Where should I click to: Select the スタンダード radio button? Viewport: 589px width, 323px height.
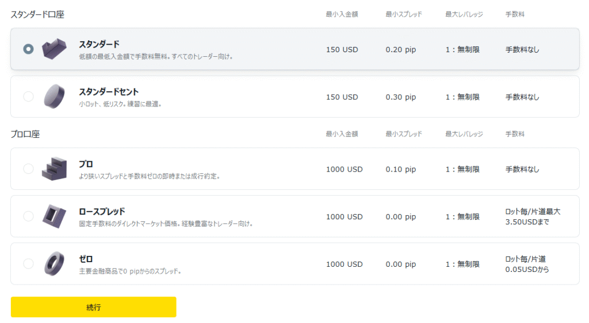(28, 49)
